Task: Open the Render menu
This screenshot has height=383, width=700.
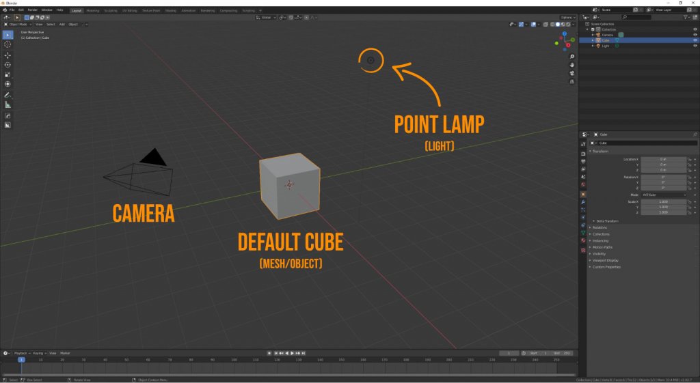Action: [33, 10]
